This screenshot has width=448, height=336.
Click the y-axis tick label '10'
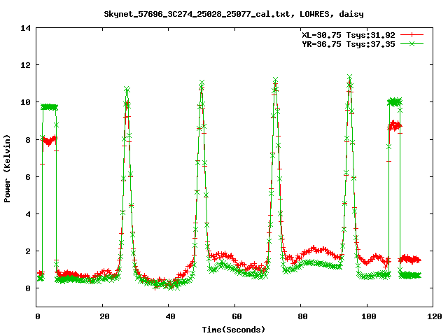click(25, 102)
